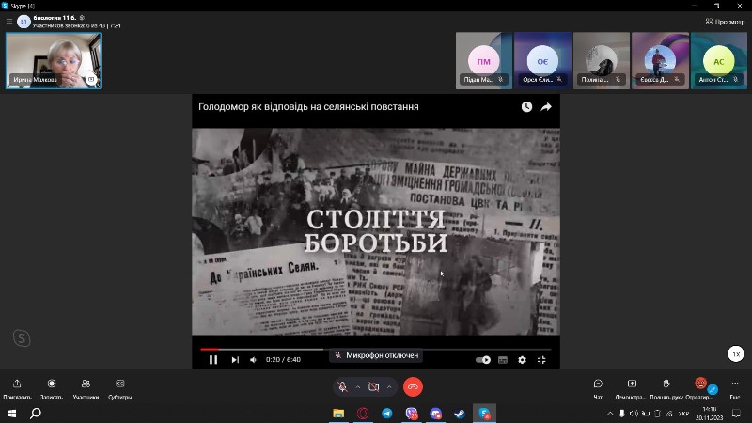Change view layout with Просмотр
Image resolution: width=752 pixels, height=423 pixels.
(x=725, y=22)
